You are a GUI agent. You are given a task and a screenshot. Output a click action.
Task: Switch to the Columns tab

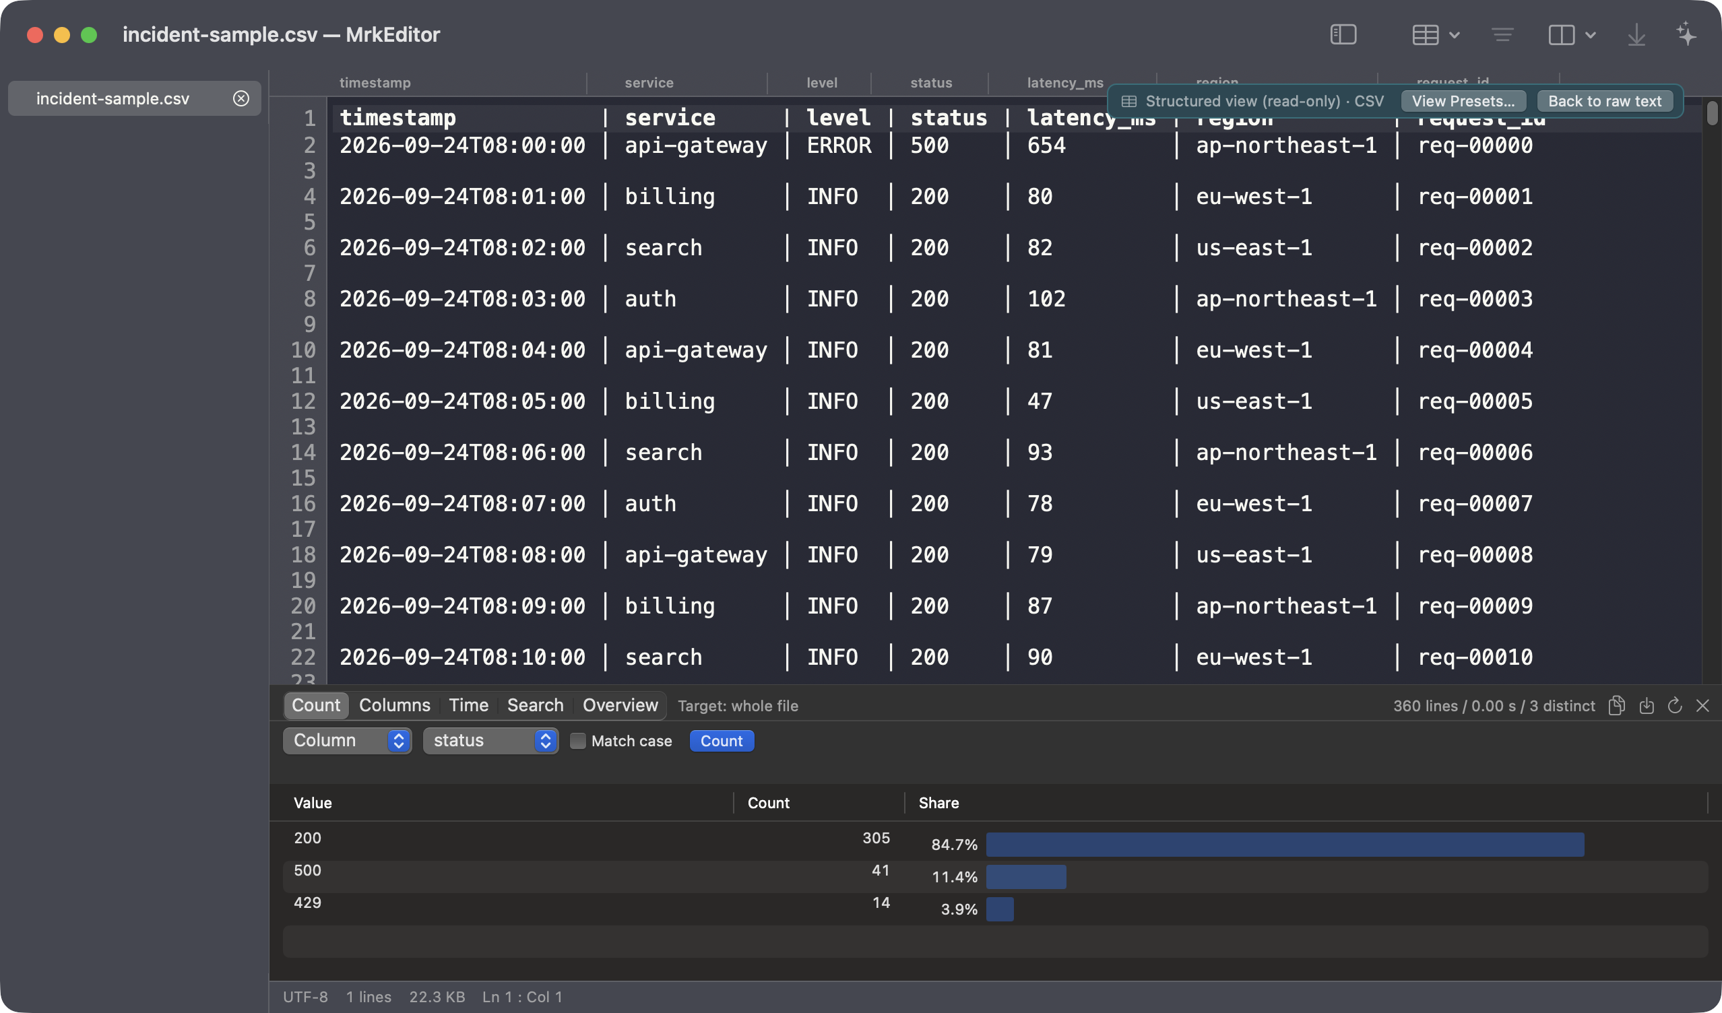(394, 705)
